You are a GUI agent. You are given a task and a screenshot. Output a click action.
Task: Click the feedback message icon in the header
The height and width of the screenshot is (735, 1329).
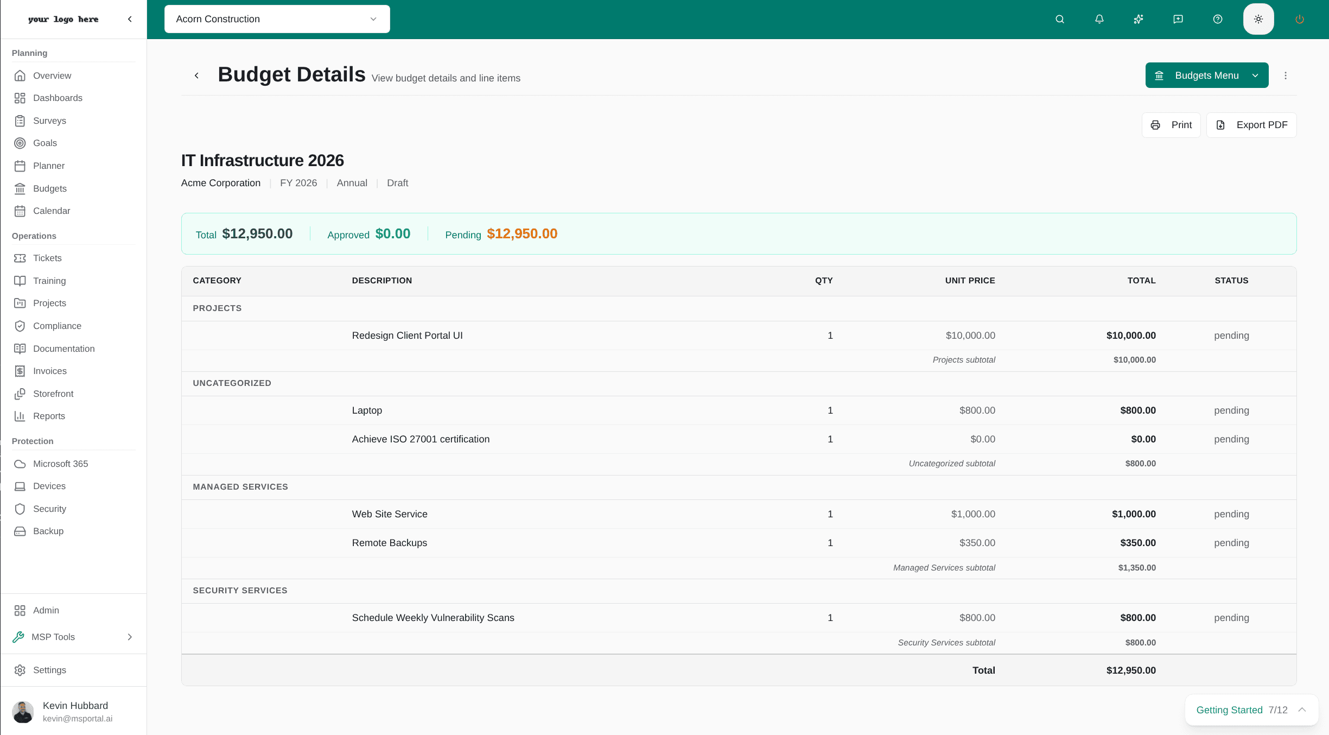[1178, 19]
